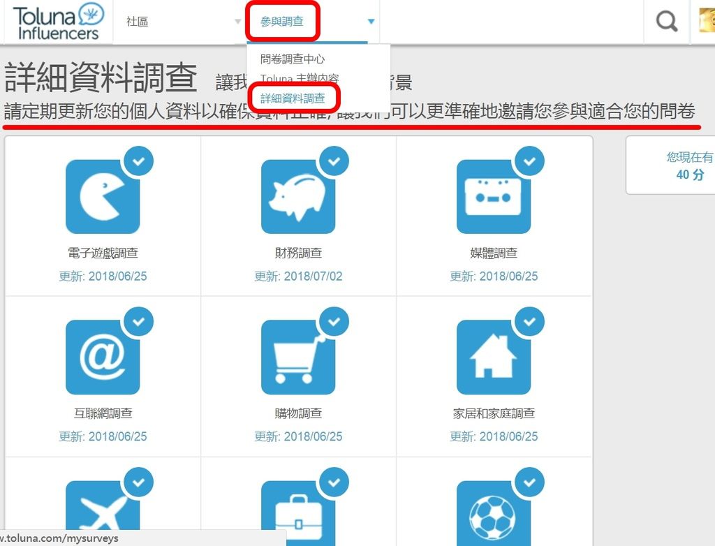Click the checkmark badge on 電子遊戲調查
The image size is (715, 546).
[x=138, y=161]
